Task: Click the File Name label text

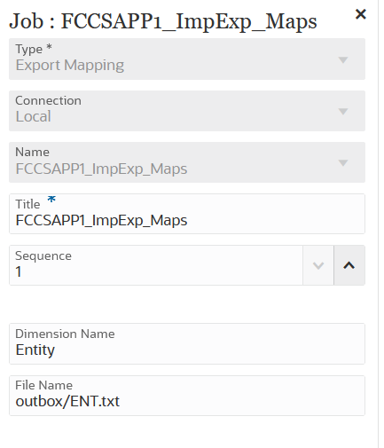Action: [43, 385]
